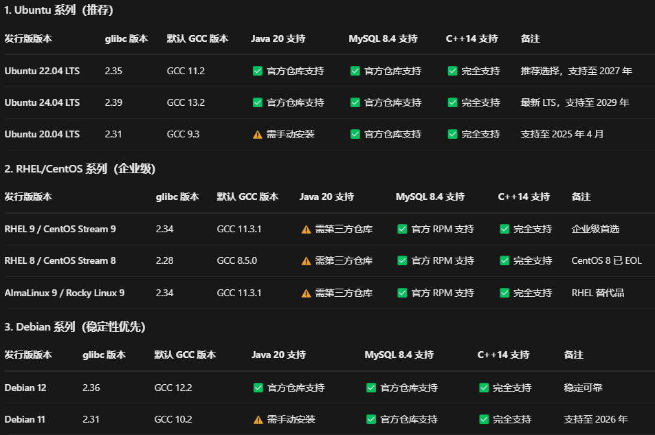Click the note '支持至 2025 年 4 月'
Screen dimensions: 655x435
point(562,134)
